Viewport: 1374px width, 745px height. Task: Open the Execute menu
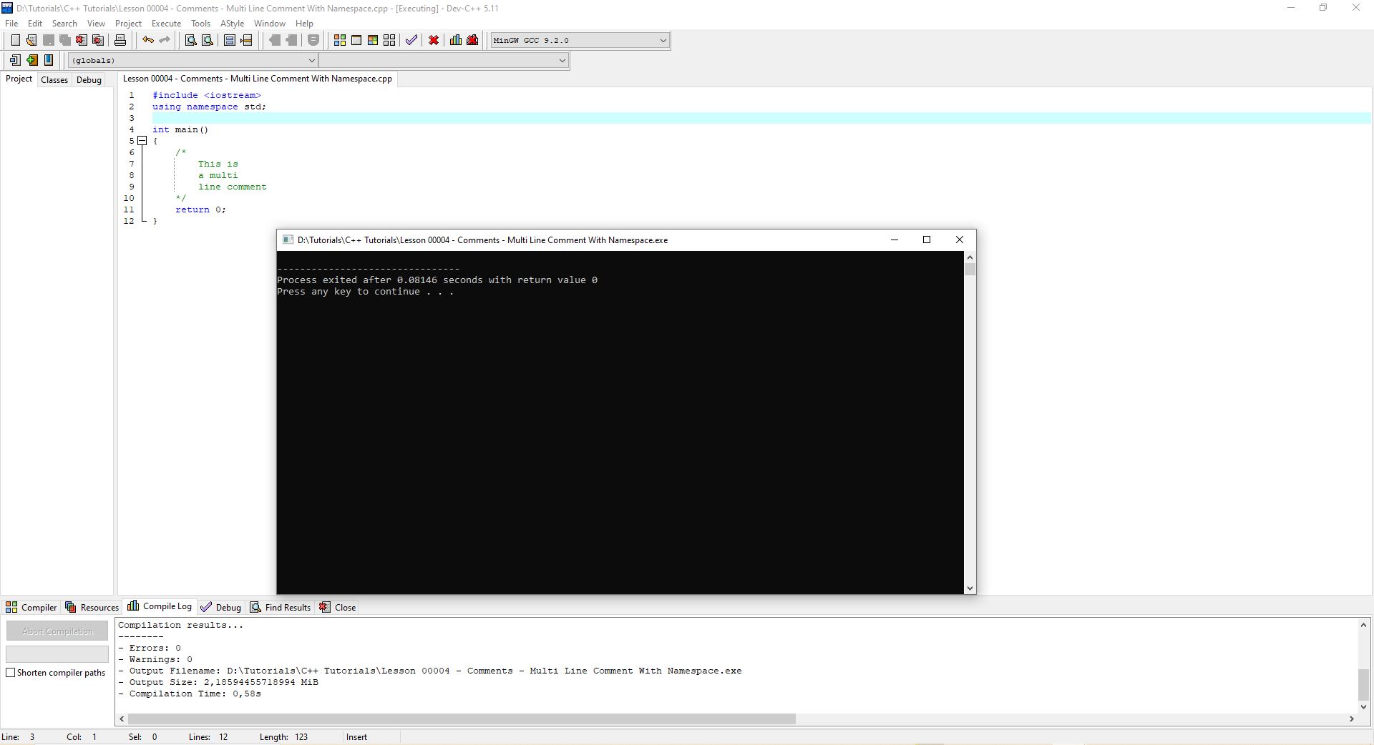[166, 24]
